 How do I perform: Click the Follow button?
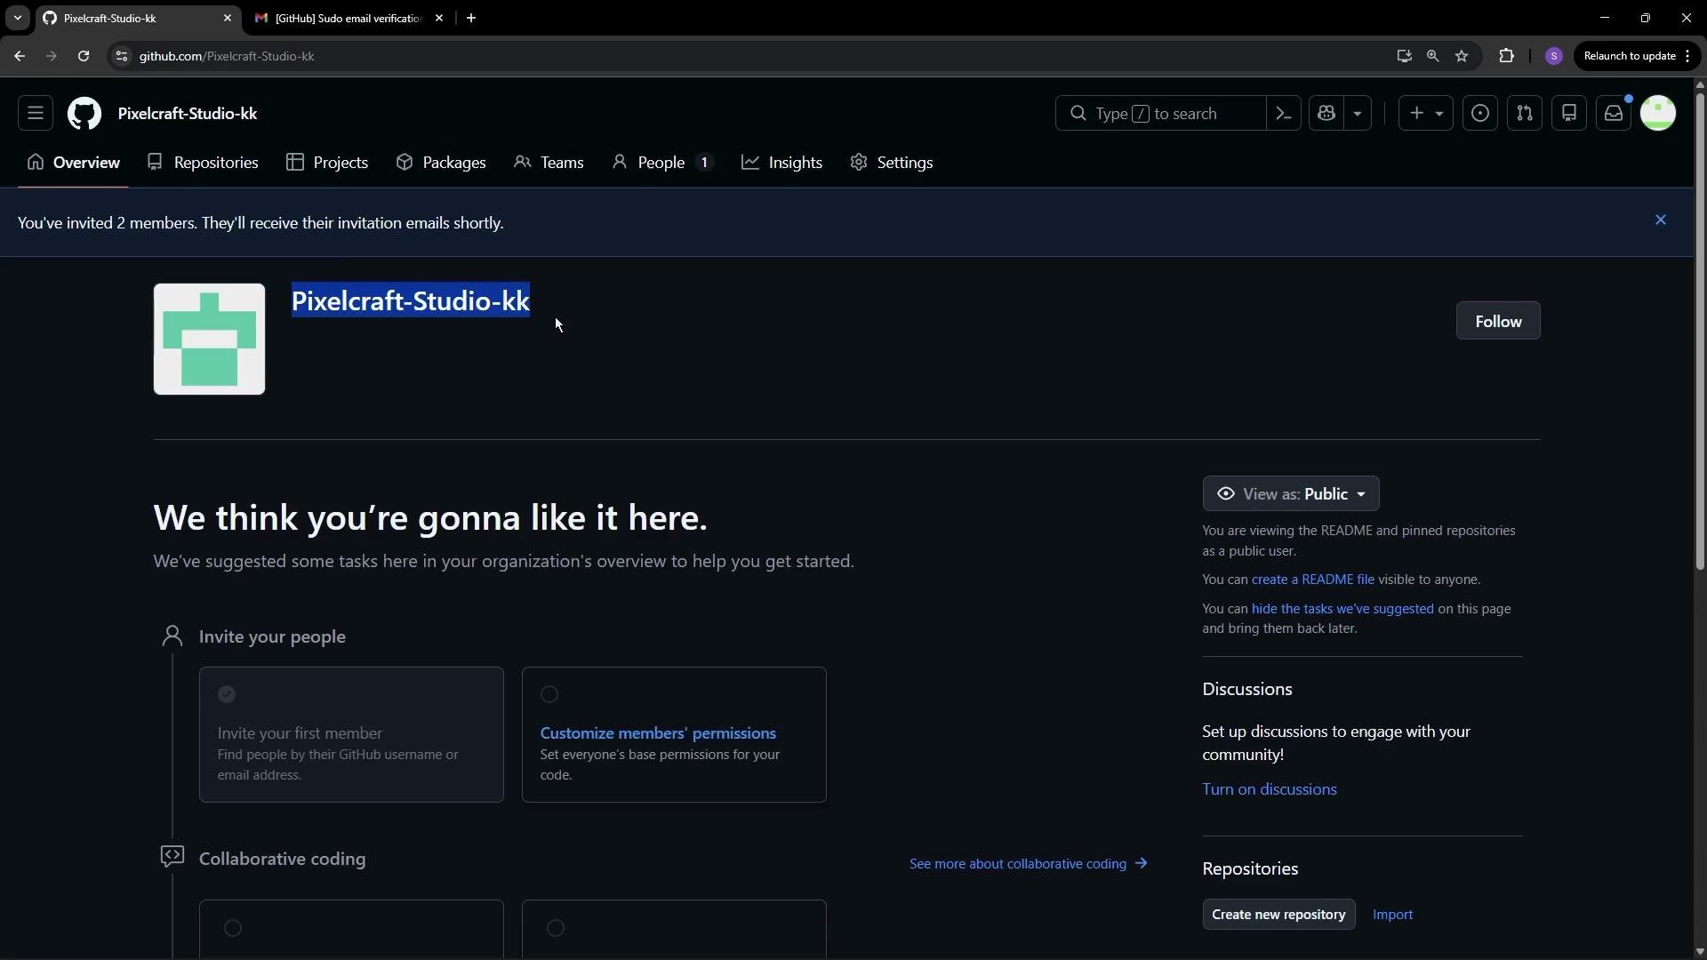tap(1498, 322)
